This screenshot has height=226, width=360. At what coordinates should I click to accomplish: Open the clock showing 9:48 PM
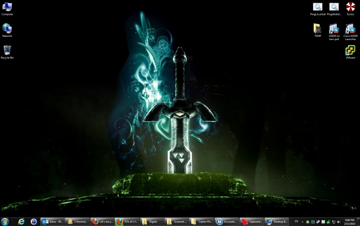coord(350,222)
